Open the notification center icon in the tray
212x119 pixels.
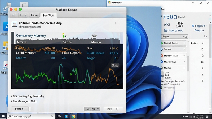(x=207, y=117)
